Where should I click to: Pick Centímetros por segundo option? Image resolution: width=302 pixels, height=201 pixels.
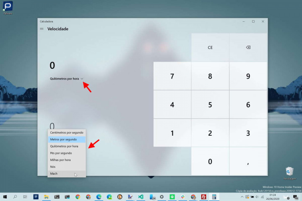66,133
